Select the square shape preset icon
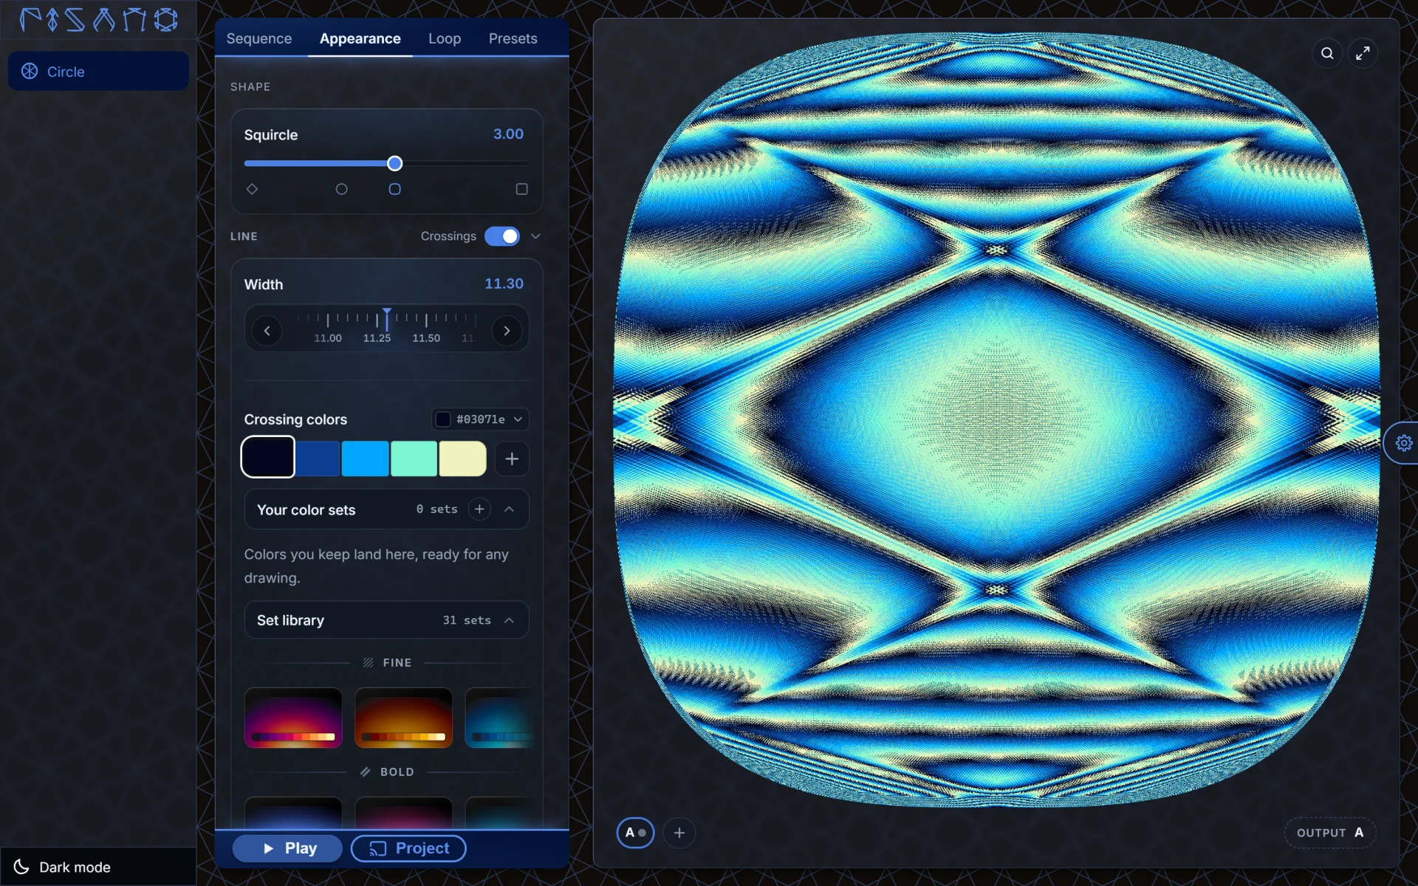The image size is (1418, 886). tap(521, 189)
